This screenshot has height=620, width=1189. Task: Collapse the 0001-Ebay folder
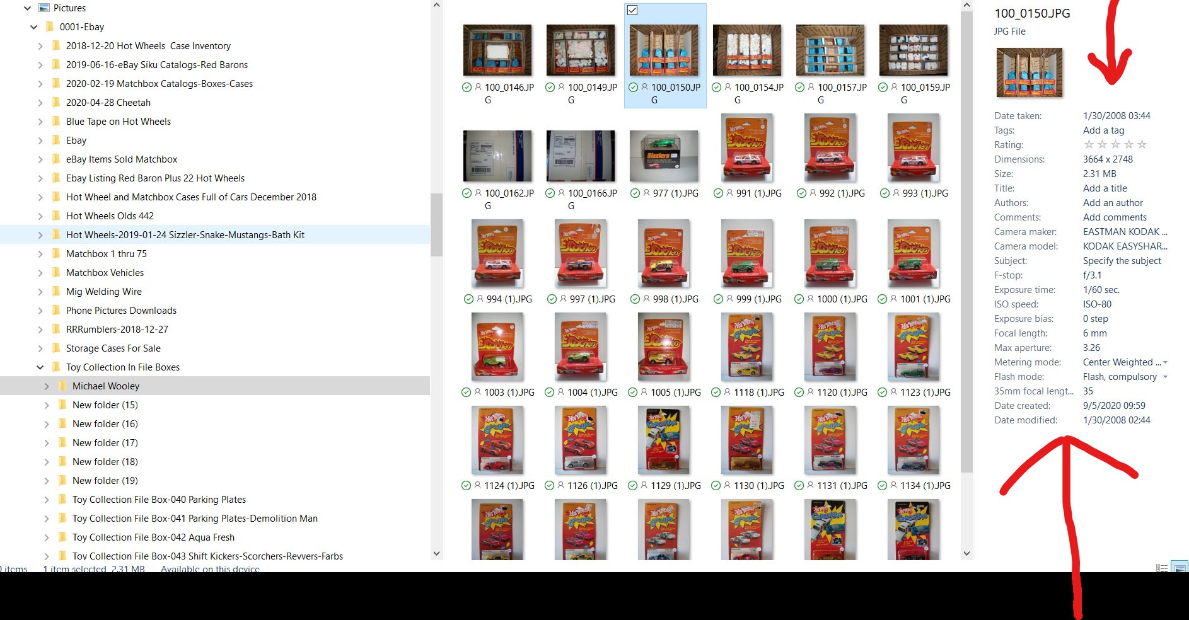(x=33, y=26)
